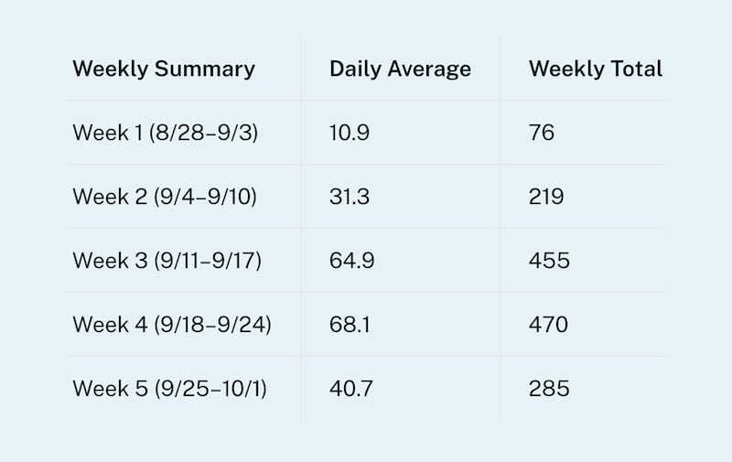The width and height of the screenshot is (732, 462).
Task: Click the Weekly Total column header
Action: pos(595,69)
